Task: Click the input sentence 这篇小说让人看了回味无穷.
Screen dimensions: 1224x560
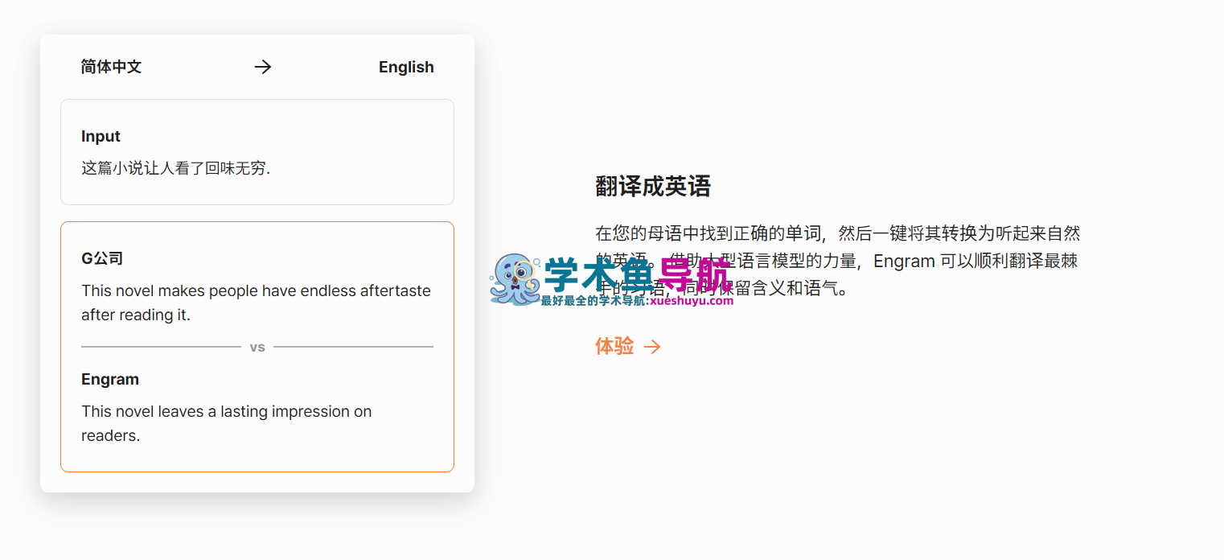Action: 175,168
